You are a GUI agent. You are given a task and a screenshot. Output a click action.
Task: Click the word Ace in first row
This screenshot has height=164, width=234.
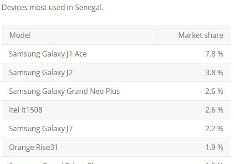click(x=81, y=54)
